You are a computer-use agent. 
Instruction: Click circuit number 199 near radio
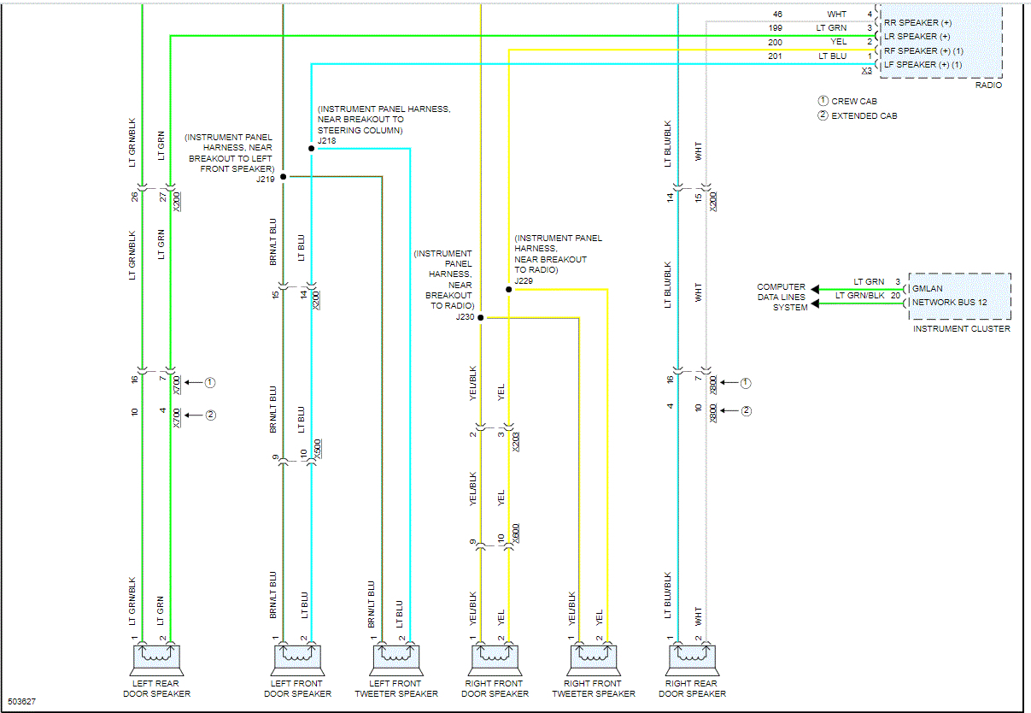775,28
